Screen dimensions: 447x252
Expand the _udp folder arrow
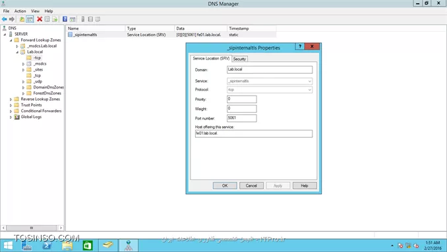tap(23, 82)
